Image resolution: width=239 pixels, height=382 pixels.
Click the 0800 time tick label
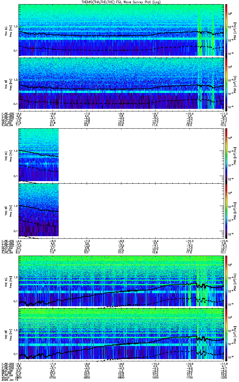pyautogui.click(x=87, y=377)
